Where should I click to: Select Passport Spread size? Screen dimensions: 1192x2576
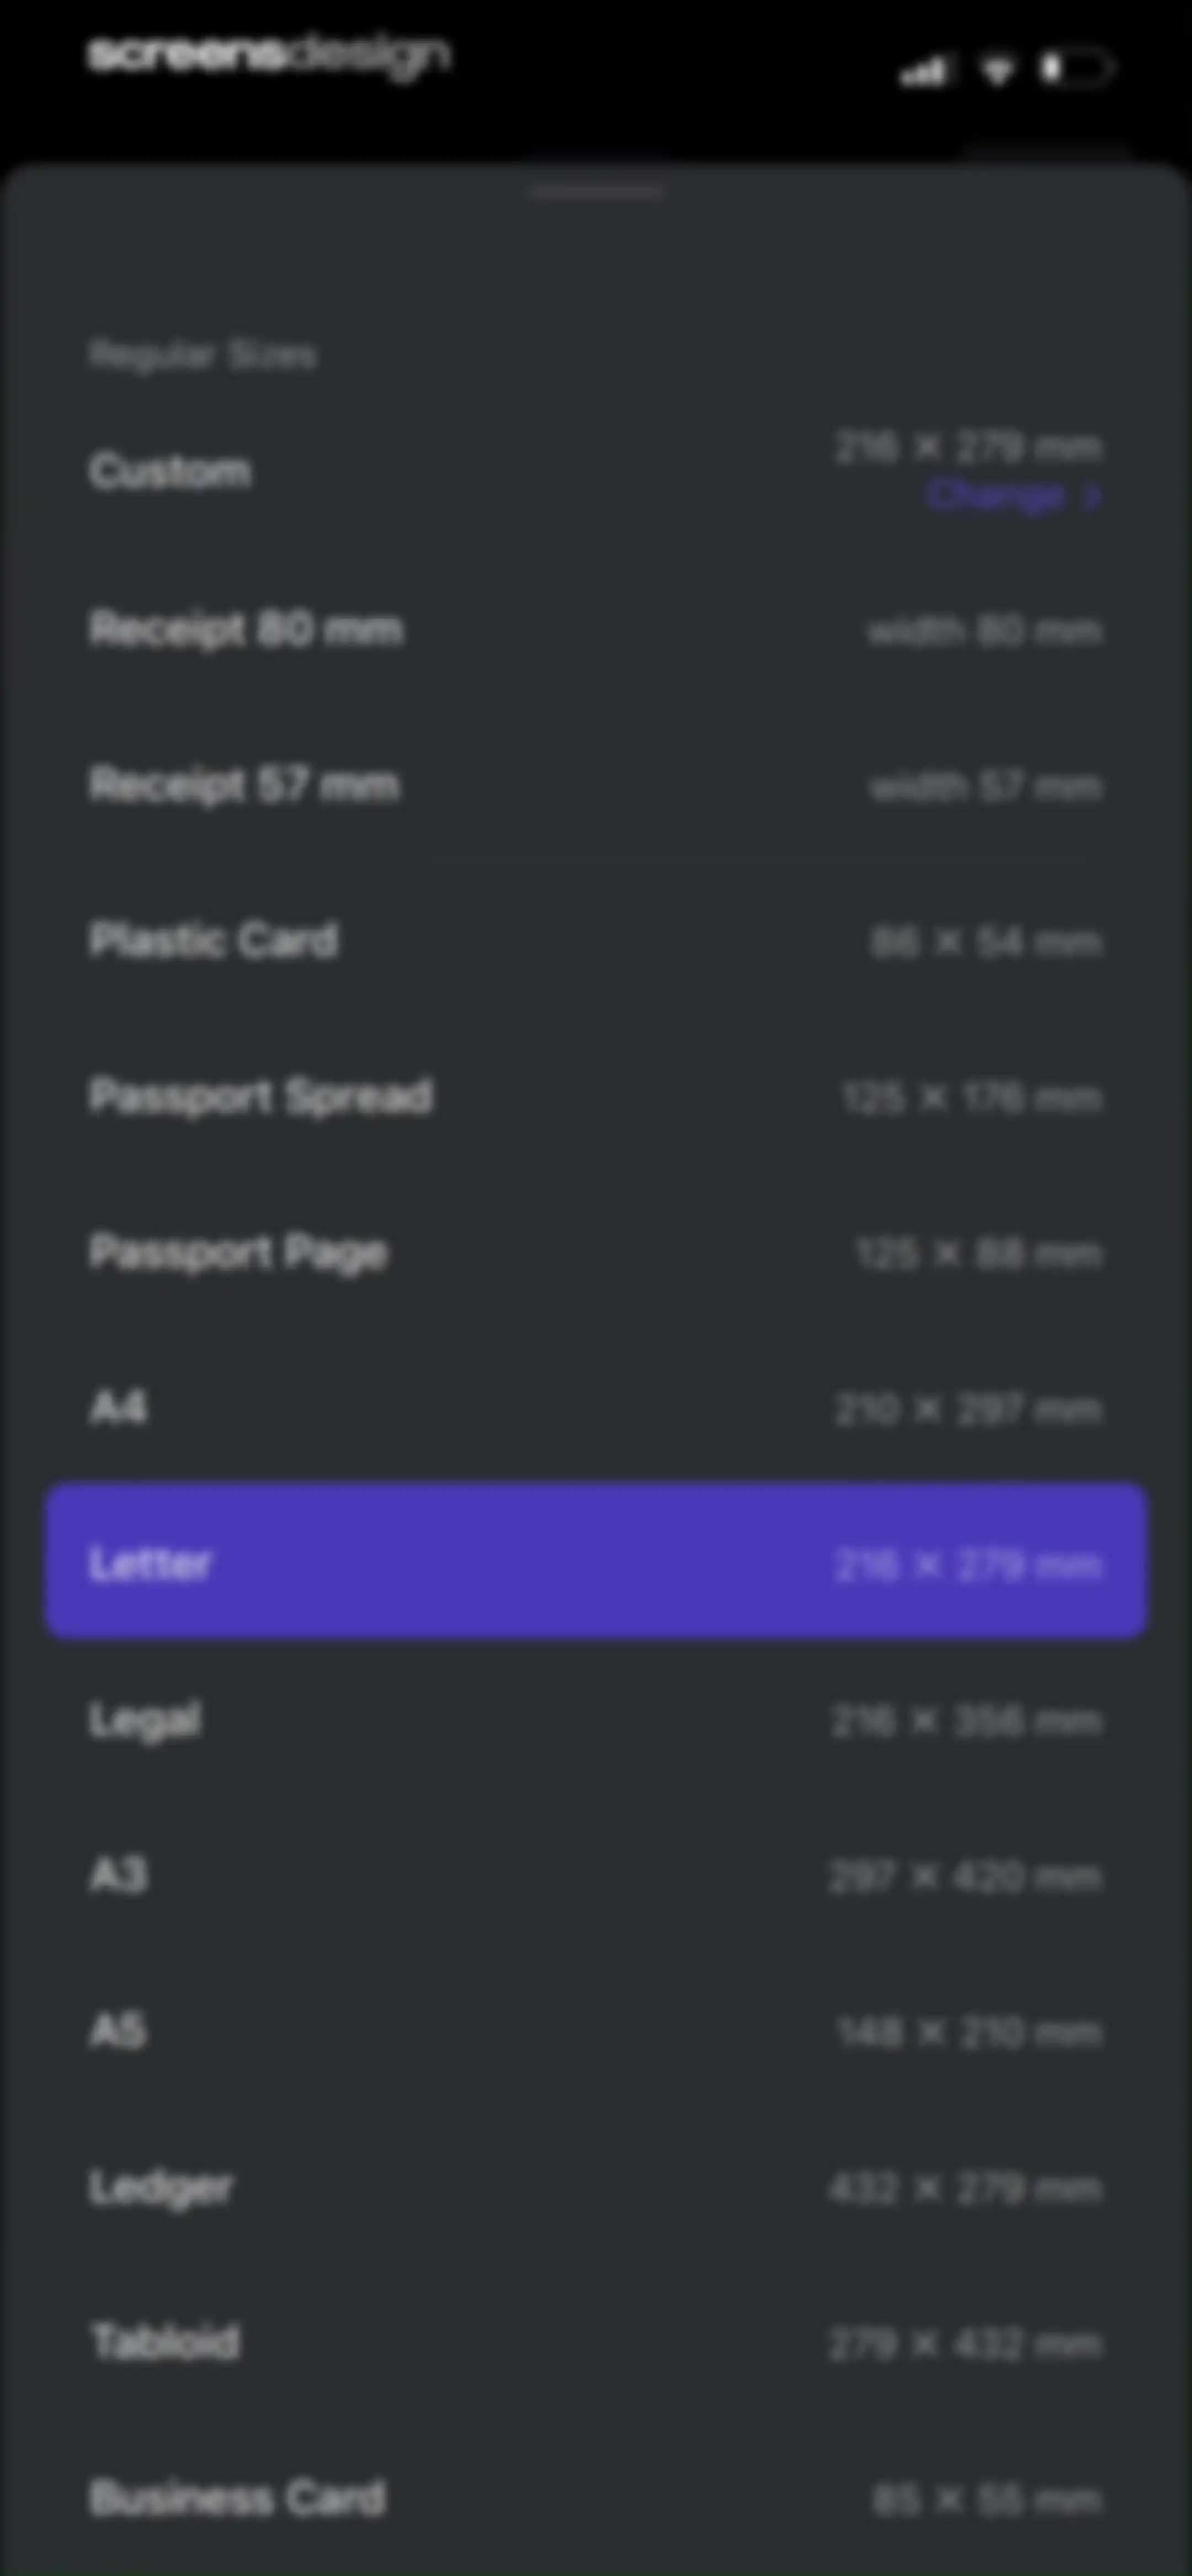595,1097
